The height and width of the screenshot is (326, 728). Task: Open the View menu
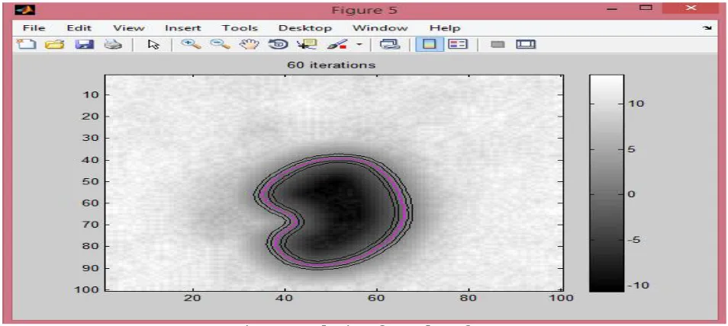tap(129, 28)
